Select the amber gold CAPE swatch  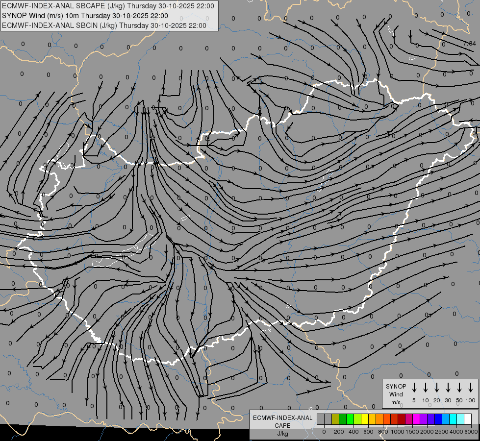[372, 419]
